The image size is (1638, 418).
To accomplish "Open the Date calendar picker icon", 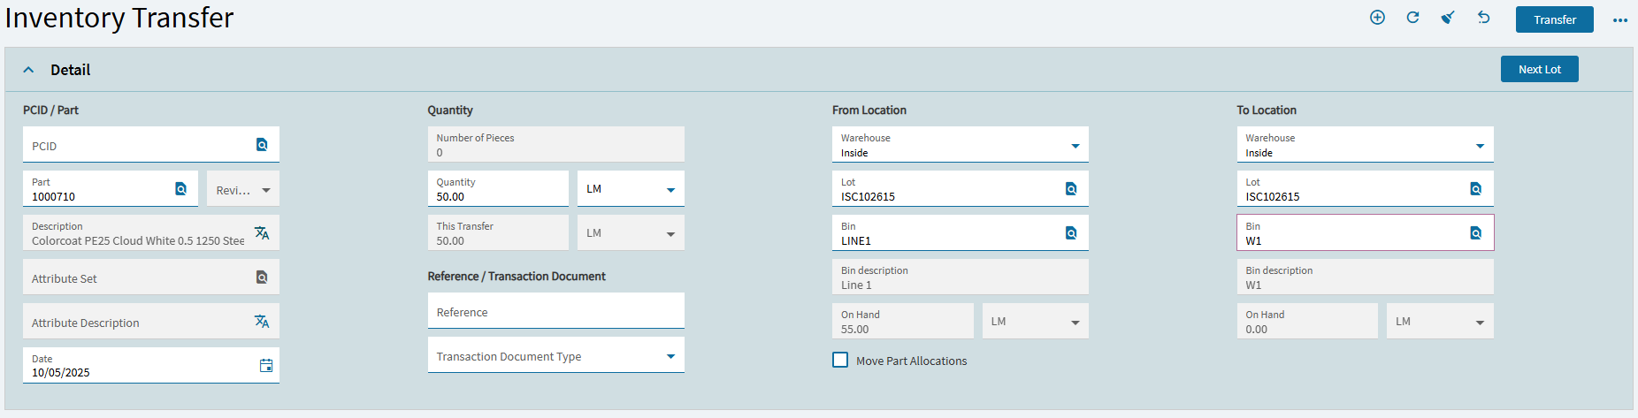I will click(266, 366).
